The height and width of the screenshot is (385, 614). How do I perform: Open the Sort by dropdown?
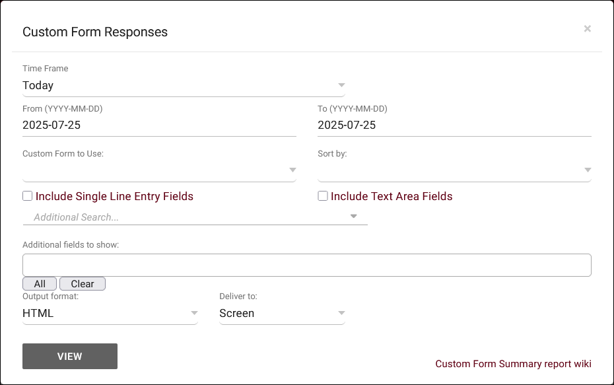point(454,170)
